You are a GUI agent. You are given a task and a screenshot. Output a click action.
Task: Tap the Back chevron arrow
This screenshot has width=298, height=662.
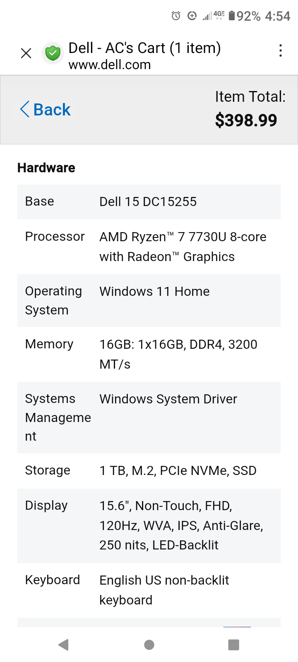coord(25,109)
